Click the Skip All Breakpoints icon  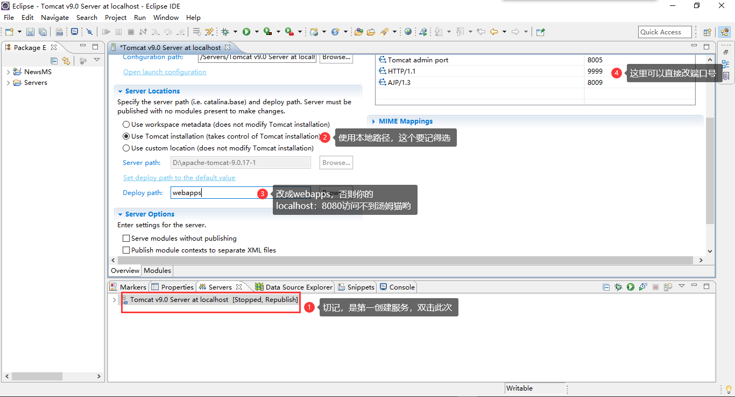pos(89,32)
